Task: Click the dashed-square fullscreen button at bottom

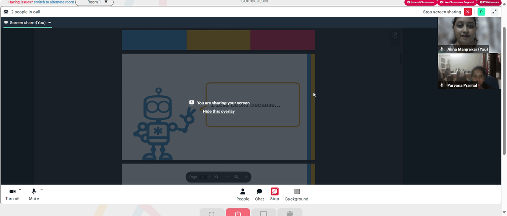Action: coord(212,213)
